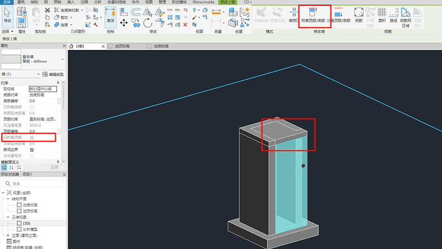
Task: Select the Rotate tool in Modify panel
Action: click(x=147, y=22)
